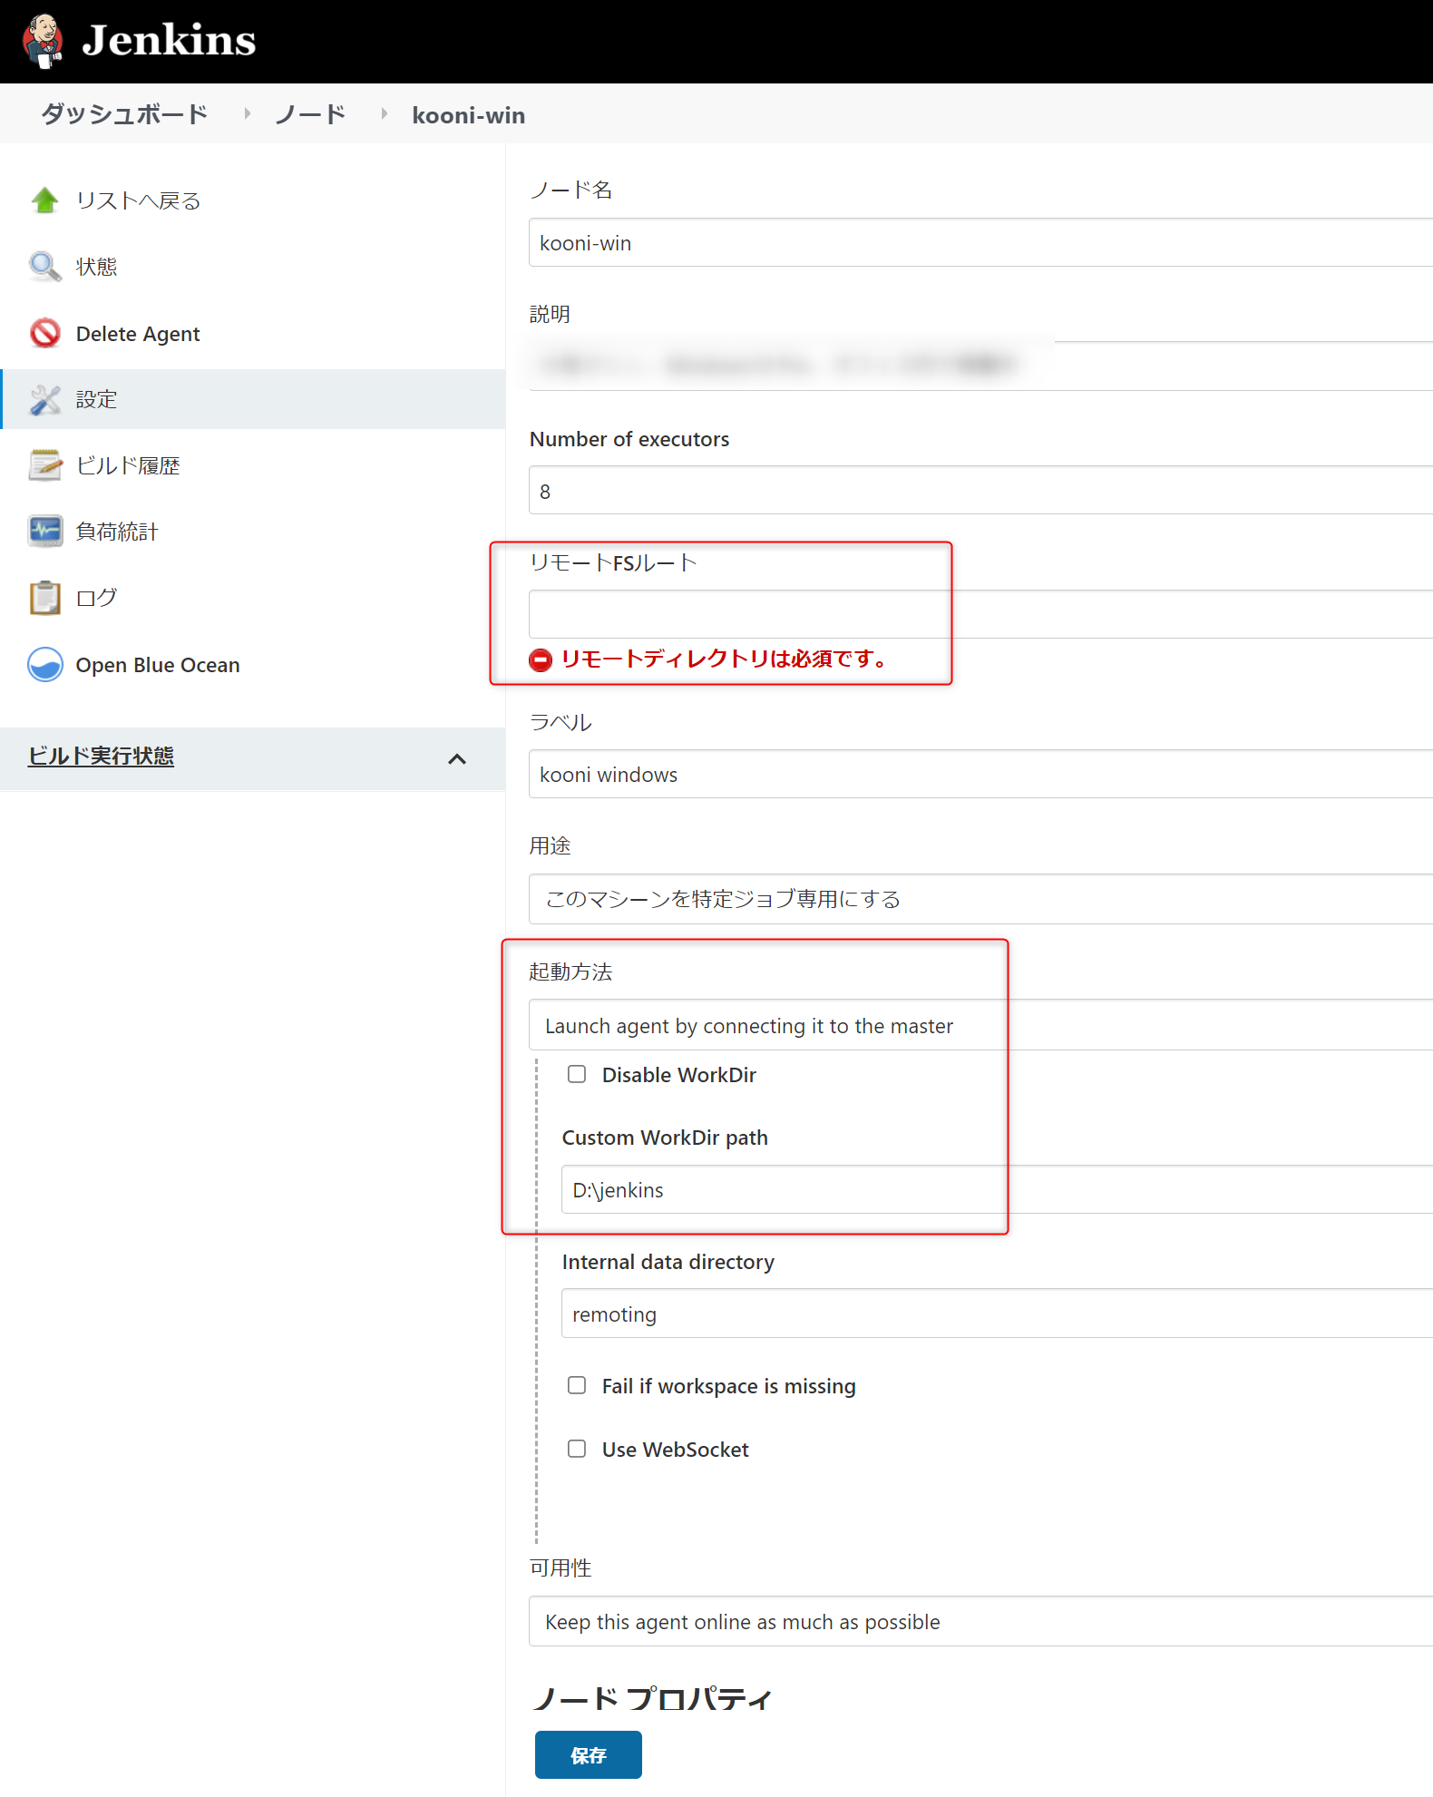Viewport: 1433px width, 1797px height.
Task: Click the green up-arrow icon for リストへ戻る
Action: [44, 200]
